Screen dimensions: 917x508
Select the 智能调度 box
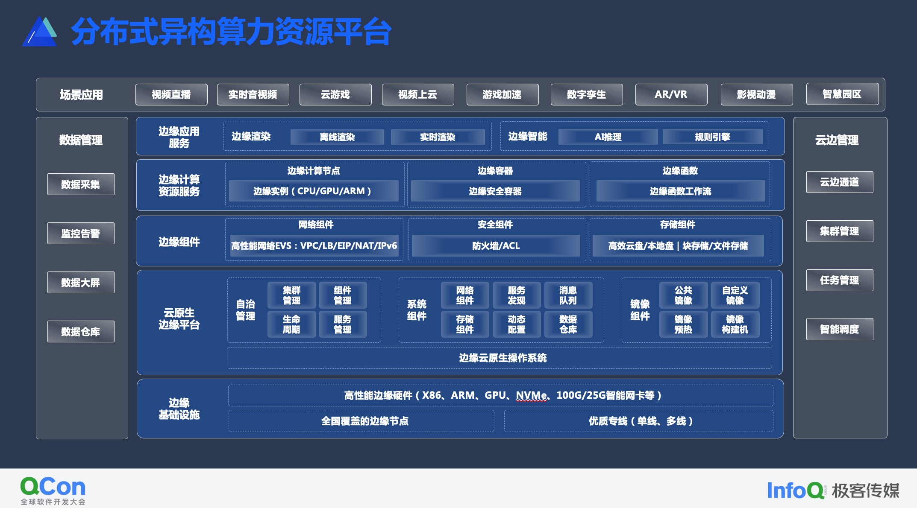pos(839,330)
